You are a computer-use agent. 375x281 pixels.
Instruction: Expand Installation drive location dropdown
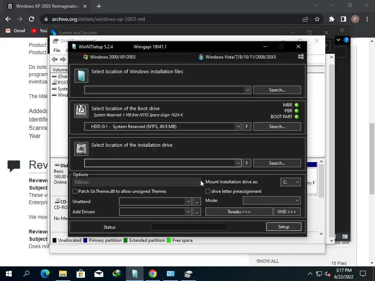point(238,163)
